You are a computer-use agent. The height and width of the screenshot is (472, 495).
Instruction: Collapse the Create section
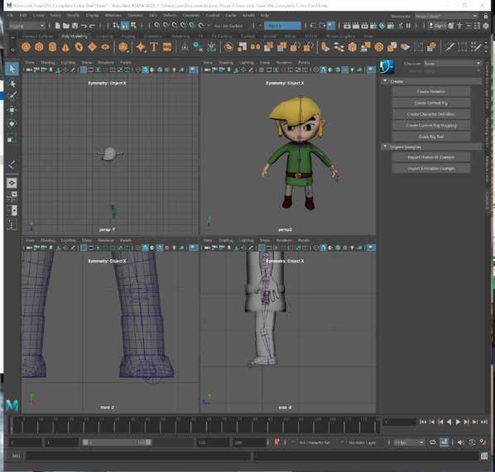click(385, 81)
